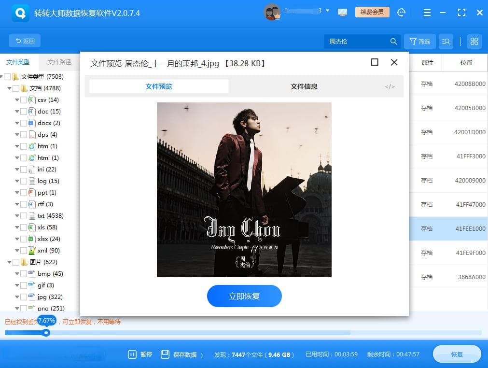Click the pause icon in bottom bar
488x368 pixels.
[x=132, y=354]
